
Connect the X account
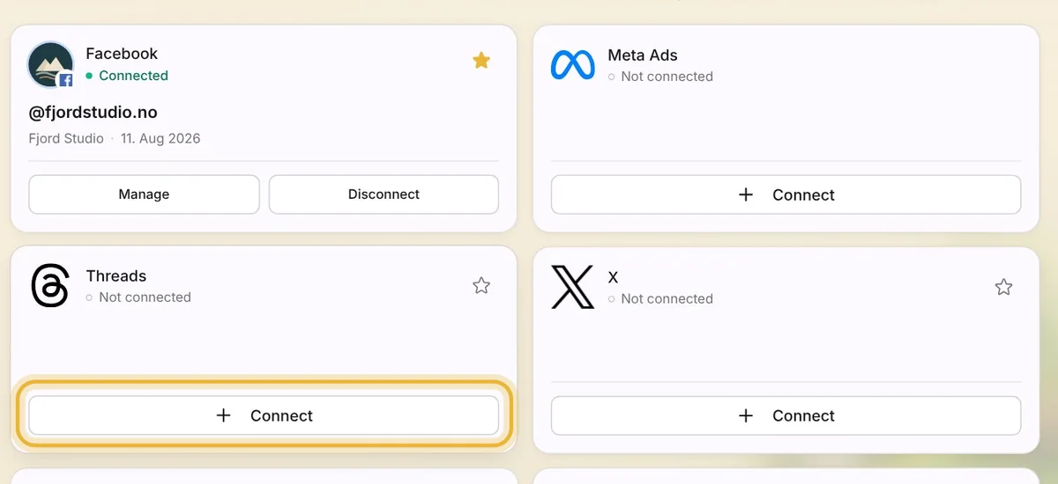[786, 415]
